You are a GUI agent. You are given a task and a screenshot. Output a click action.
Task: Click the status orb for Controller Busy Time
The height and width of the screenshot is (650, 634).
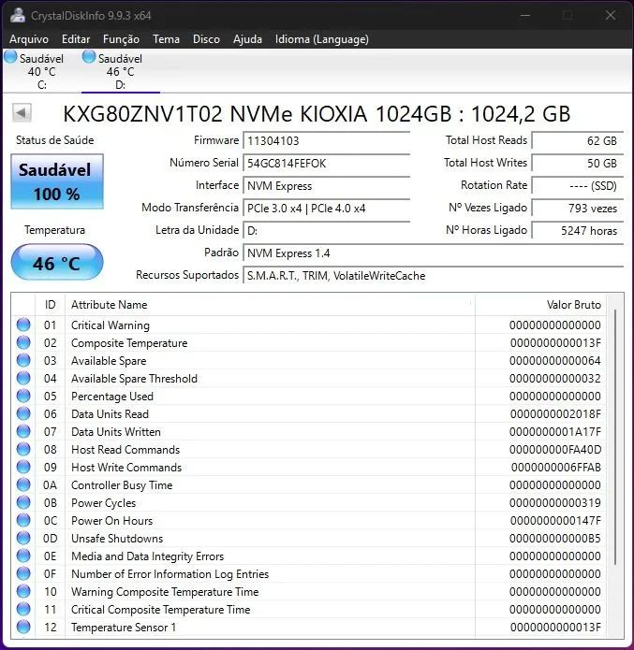pos(23,484)
